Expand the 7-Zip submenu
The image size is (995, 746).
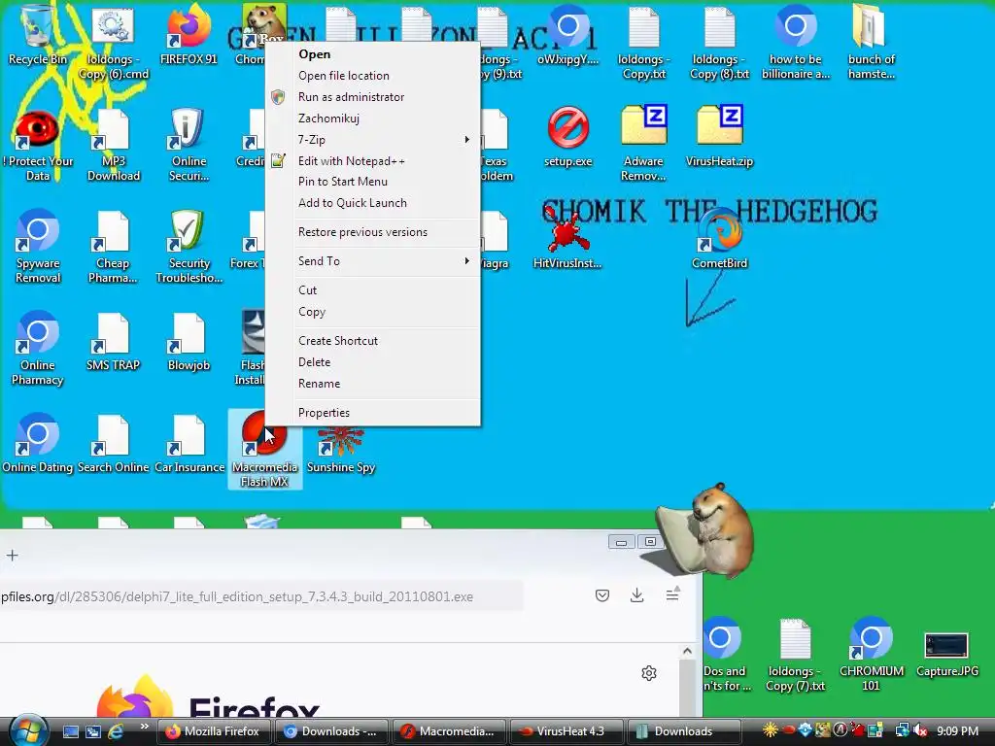[x=373, y=140]
